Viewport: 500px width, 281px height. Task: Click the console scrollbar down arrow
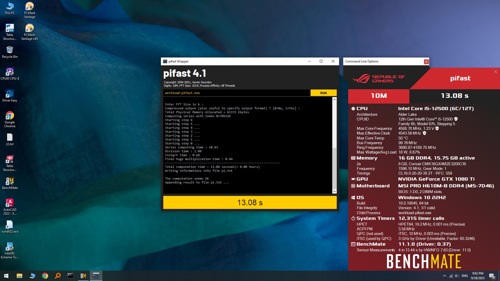334,191
